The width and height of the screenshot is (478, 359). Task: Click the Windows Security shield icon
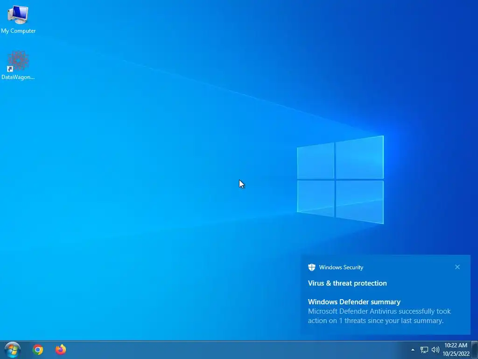[311, 267]
